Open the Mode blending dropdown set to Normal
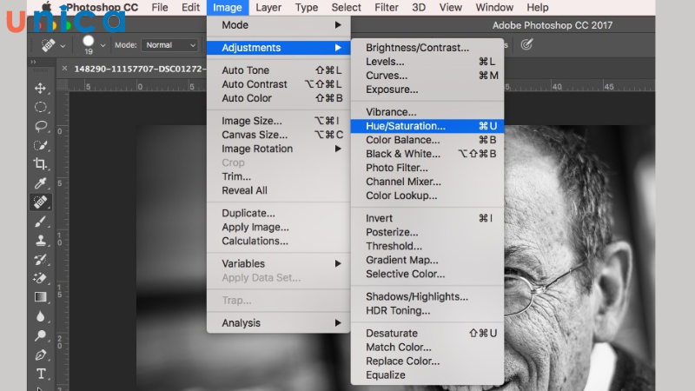695x391 pixels. (168, 45)
